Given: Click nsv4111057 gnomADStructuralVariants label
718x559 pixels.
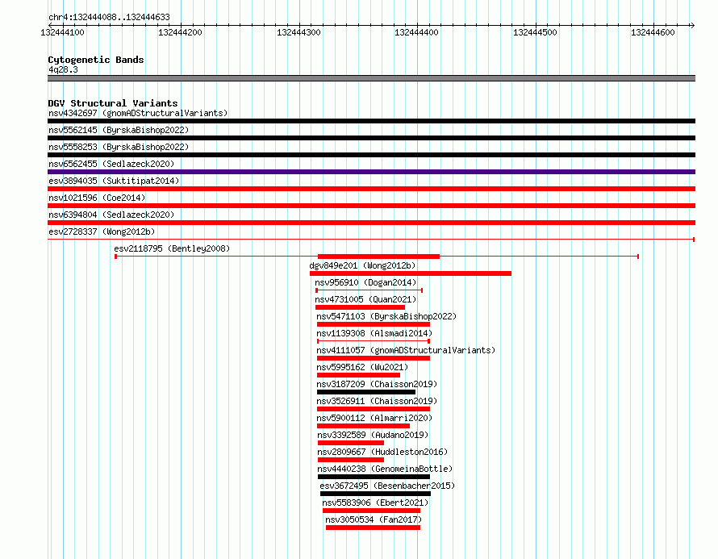Looking at the screenshot, I should click(x=406, y=350).
